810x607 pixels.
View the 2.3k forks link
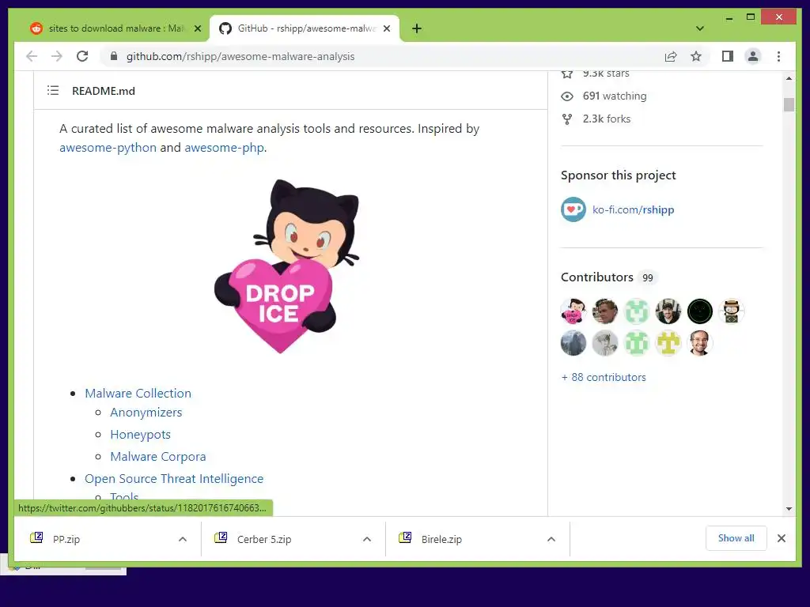pos(607,119)
